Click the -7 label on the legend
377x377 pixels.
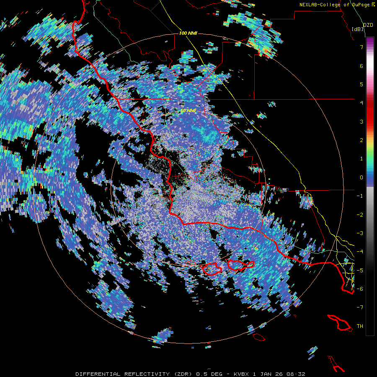pyautogui.click(x=360, y=307)
